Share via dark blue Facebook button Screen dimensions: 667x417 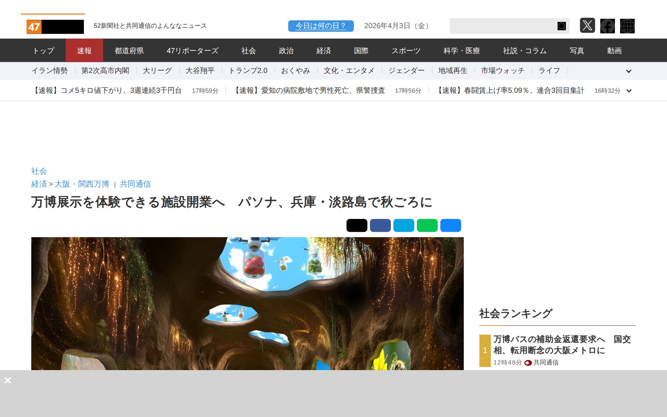click(380, 226)
